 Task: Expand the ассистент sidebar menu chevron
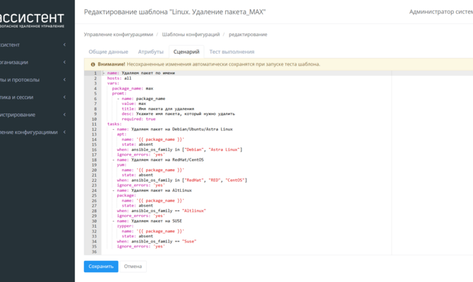(x=64, y=44)
